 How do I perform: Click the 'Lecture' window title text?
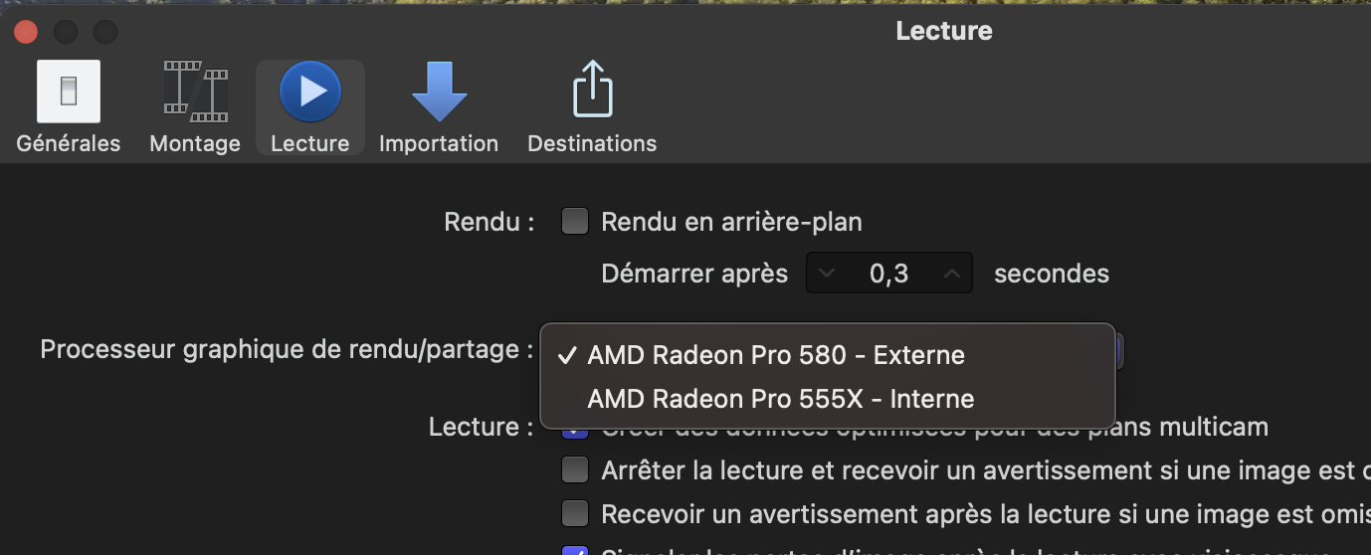coord(943,31)
